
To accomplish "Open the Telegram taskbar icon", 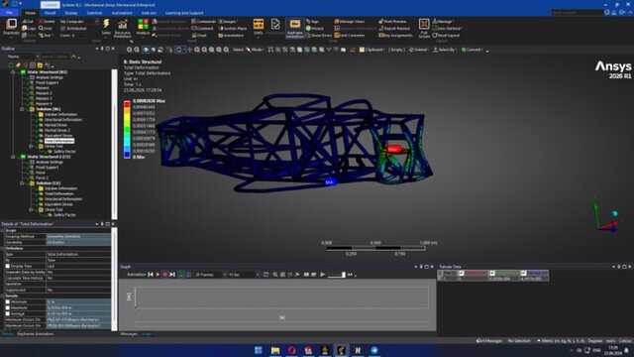I will coord(374,350).
